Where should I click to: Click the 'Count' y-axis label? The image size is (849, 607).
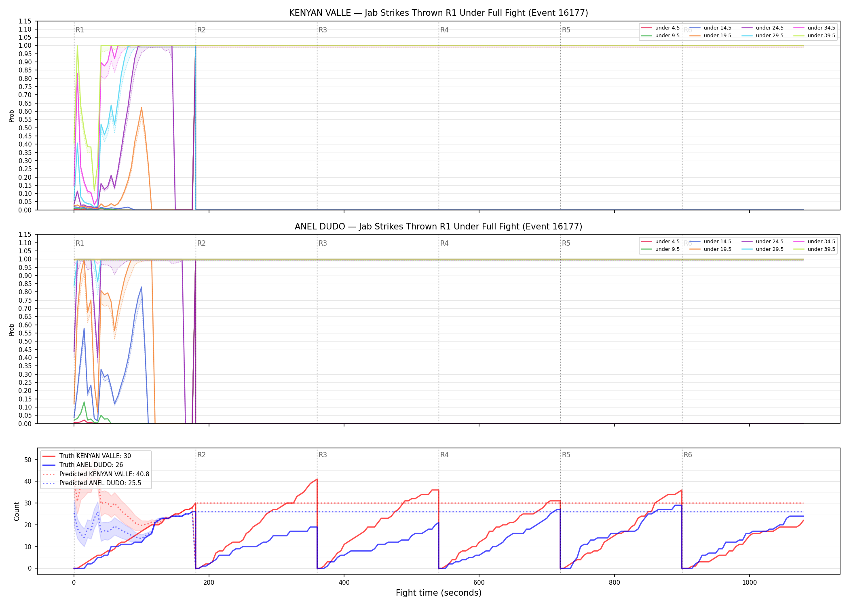click(x=17, y=511)
